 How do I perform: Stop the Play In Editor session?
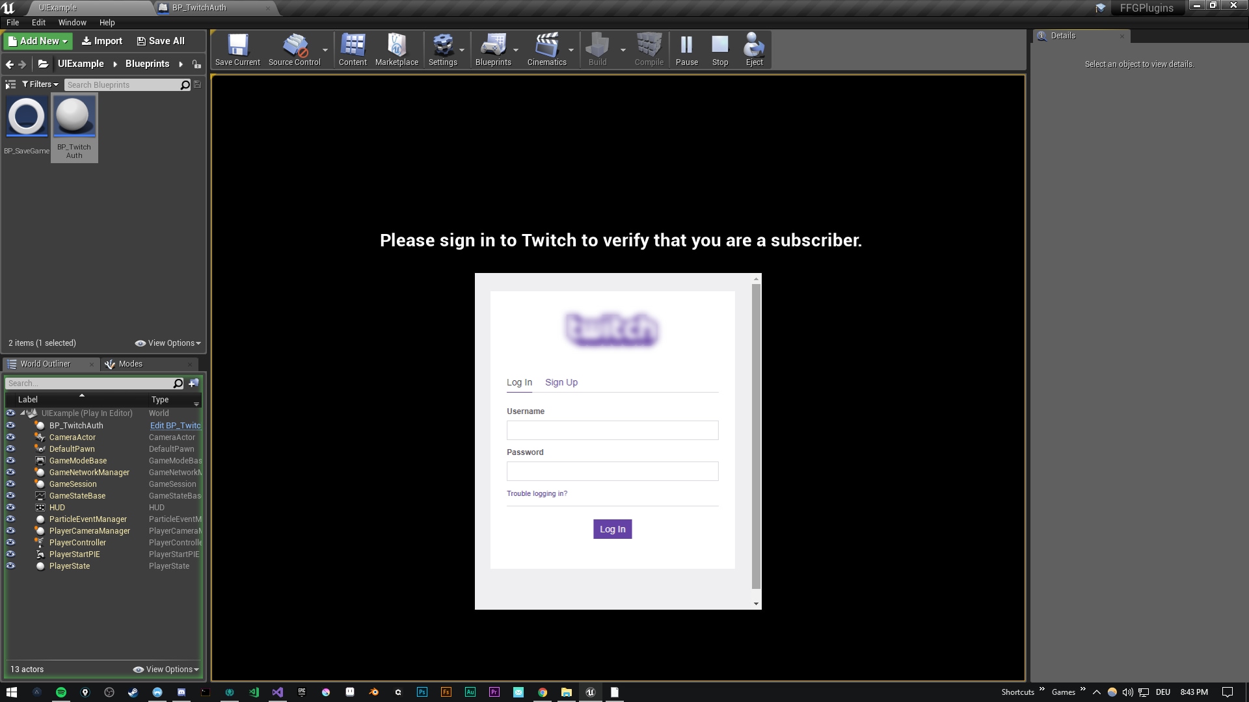(x=719, y=49)
